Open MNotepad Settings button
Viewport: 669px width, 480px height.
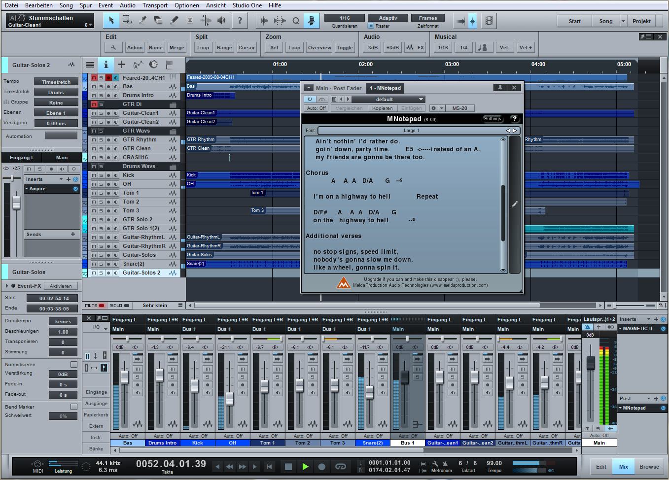coord(493,119)
